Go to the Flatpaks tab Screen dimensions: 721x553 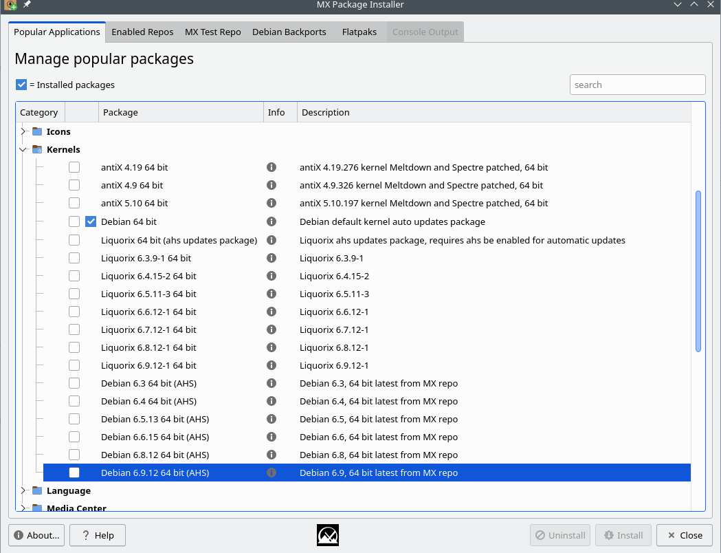coord(359,32)
